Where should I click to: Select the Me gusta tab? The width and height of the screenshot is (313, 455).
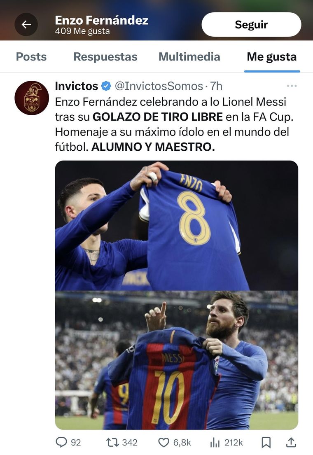271,56
